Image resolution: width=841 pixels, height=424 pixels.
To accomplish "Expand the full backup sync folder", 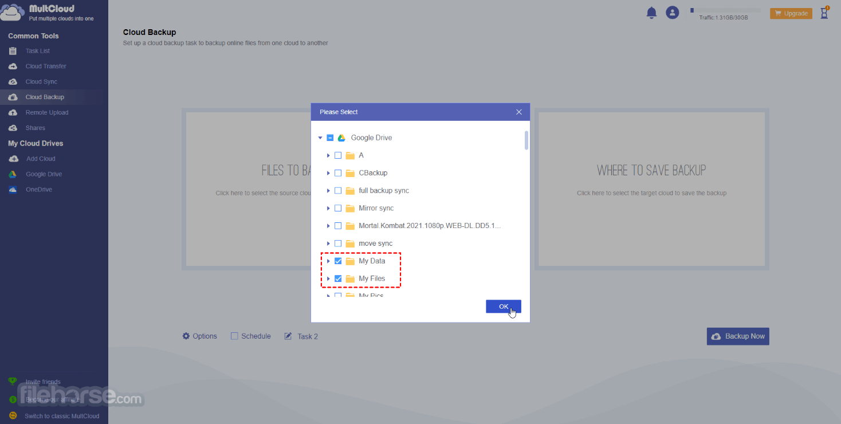I will pyautogui.click(x=328, y=191).
